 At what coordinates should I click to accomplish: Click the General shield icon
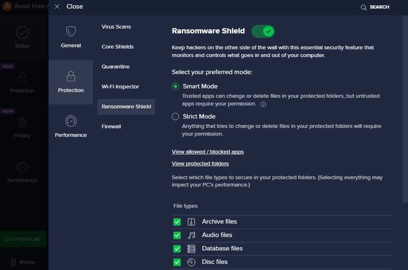[x=71, y=31]
